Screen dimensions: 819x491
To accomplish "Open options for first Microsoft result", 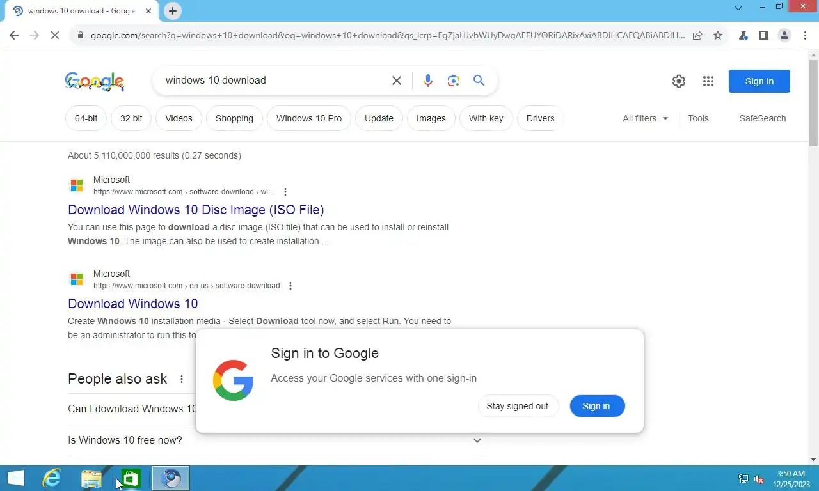I will point(285,192).
